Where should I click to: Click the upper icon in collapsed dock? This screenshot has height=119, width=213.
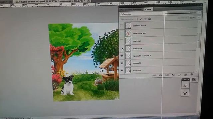point(185,85)
